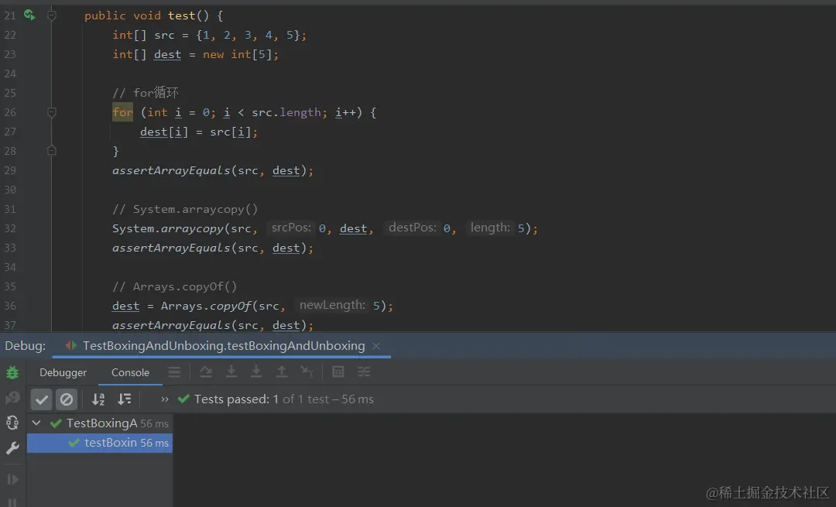Expand the hidden test toolbar items chevron
The image size is (836, 507).
point(165,399)
